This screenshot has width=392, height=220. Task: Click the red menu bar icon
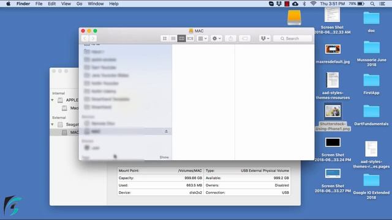point(287,4)
